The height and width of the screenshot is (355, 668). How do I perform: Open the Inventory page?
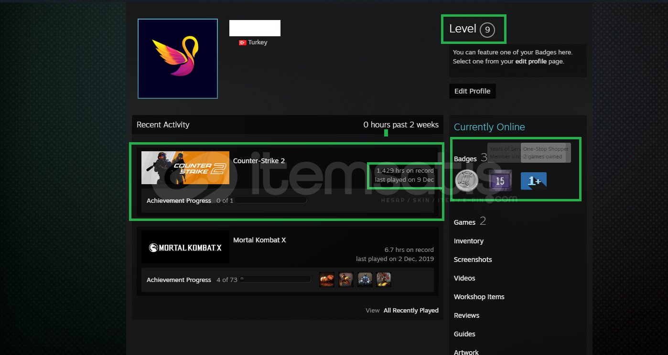point(469,241)
